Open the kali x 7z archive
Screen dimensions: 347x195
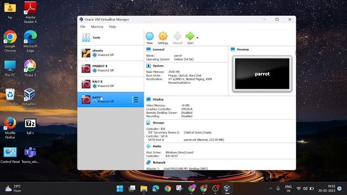coord(30,126)
